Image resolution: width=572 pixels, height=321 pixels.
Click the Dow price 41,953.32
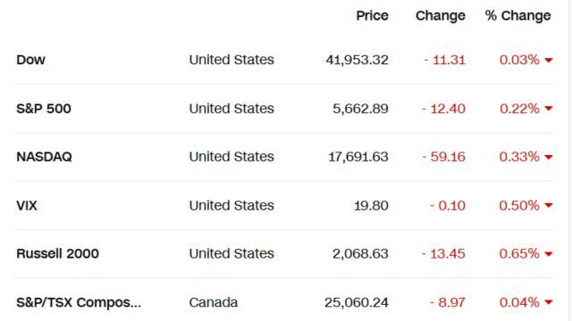[357, 60]
